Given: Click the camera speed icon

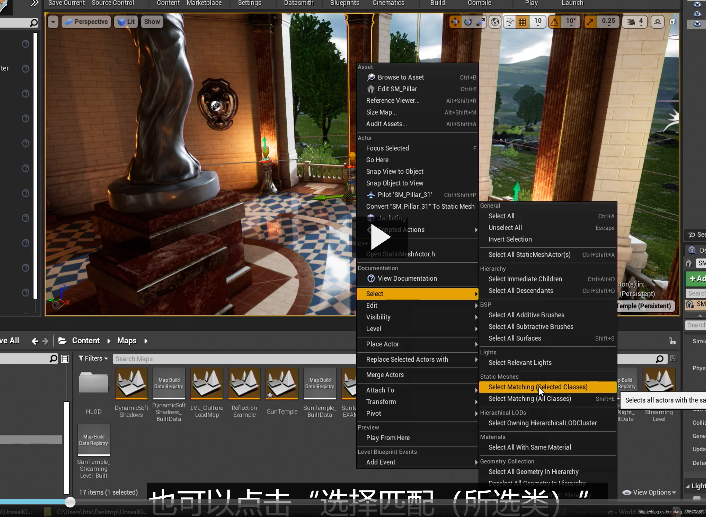Looking at the screenshot, I should (x=631, y=22).
